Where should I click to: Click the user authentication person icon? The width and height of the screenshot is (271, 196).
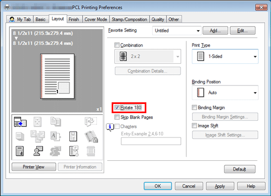tap(38, 151)
